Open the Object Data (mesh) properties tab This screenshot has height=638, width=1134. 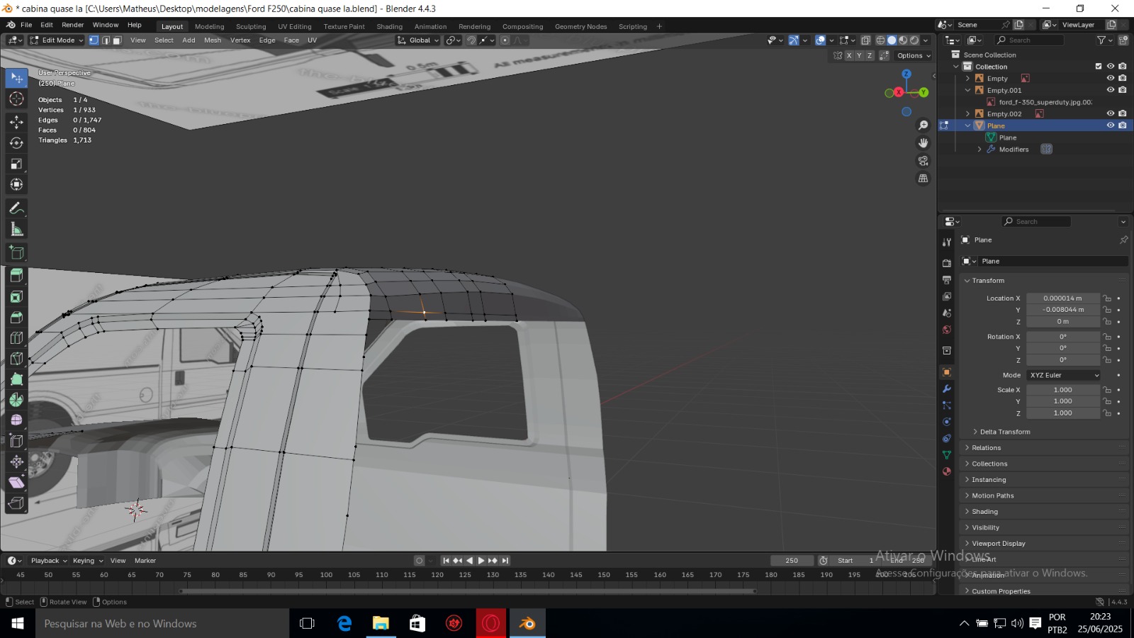click(946, 455)
